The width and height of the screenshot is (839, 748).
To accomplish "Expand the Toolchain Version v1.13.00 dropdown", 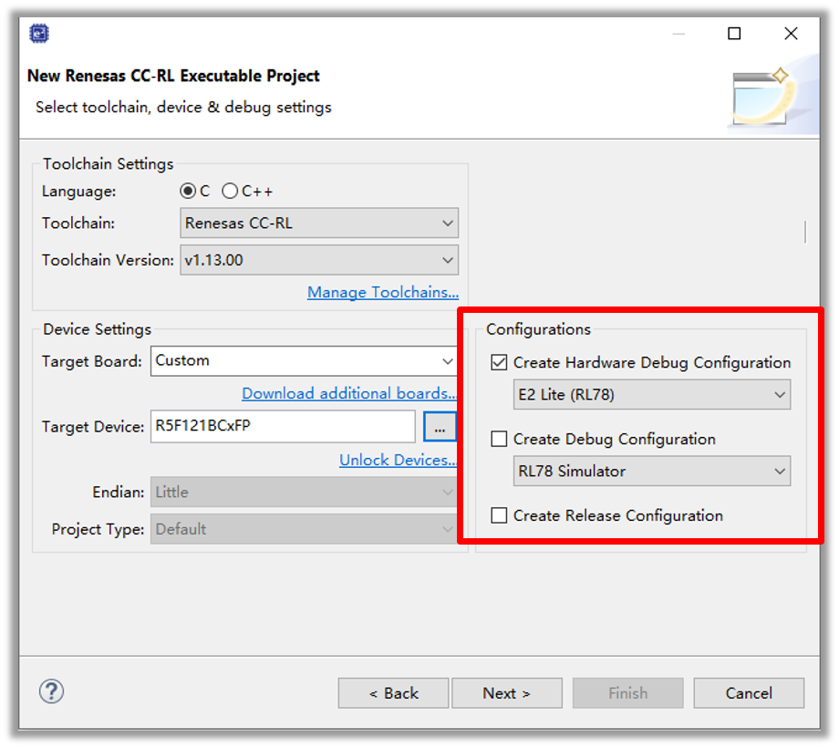I will 319,260.
